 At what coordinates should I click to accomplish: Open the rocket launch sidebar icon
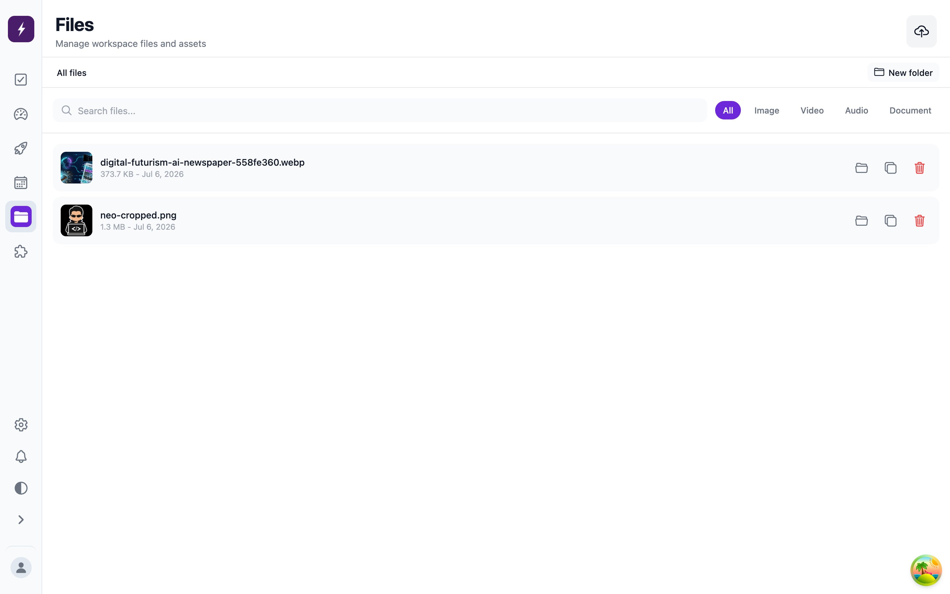pyautogui.click(x=21, y=148)
